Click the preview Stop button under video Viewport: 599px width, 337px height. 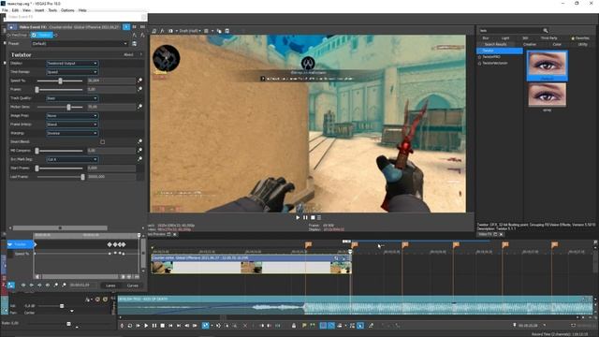click(x=313, y=217)
